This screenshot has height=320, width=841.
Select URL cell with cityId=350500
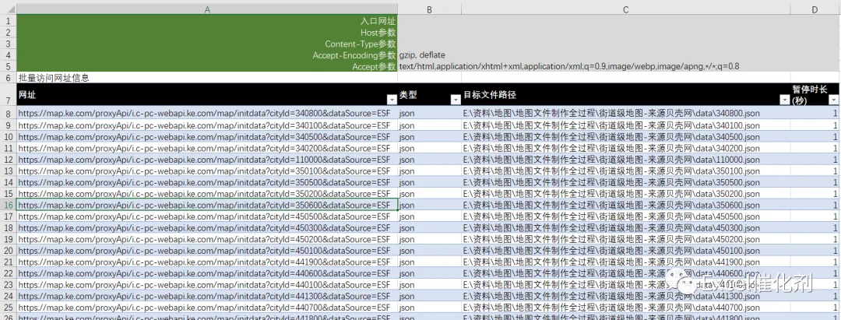tap(208, 182)
